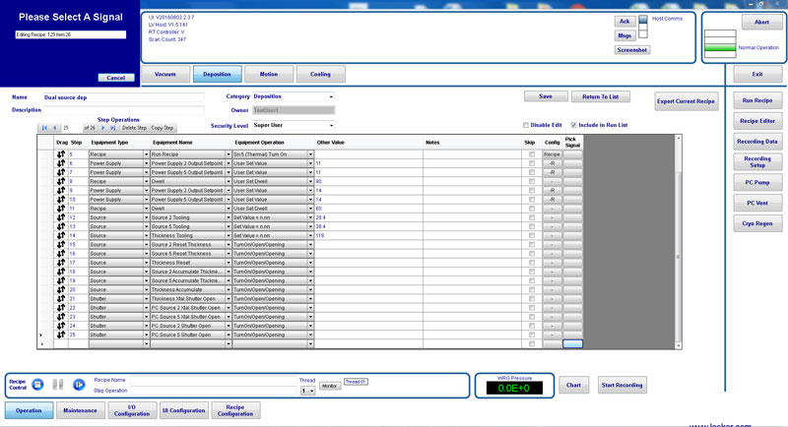Click drag handle icon for step 12
788x427 pixels.
pos(61,217)
